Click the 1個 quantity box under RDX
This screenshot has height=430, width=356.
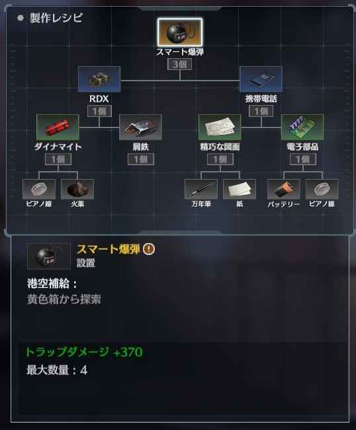pos(99,111)
